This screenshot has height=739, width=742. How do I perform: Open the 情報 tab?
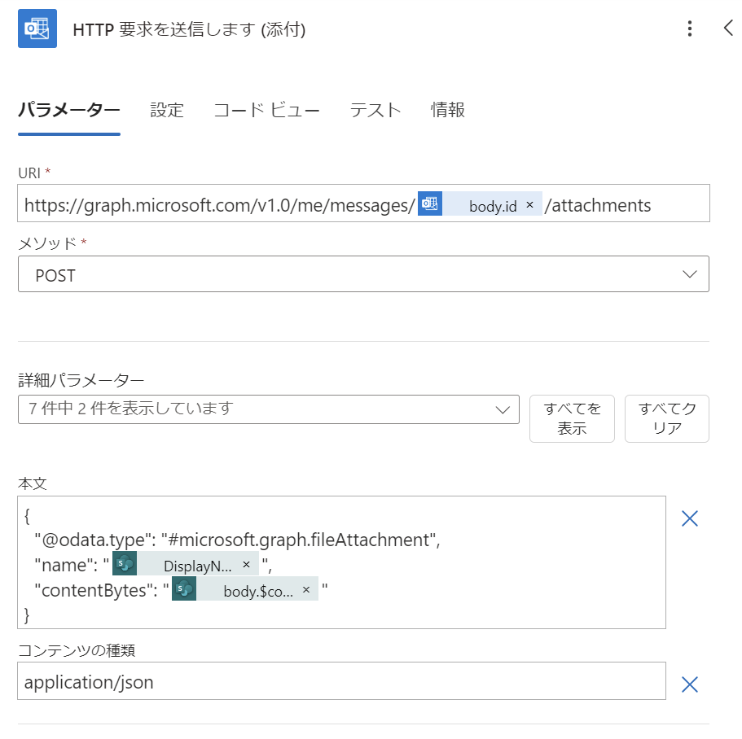tap(448, 110)
